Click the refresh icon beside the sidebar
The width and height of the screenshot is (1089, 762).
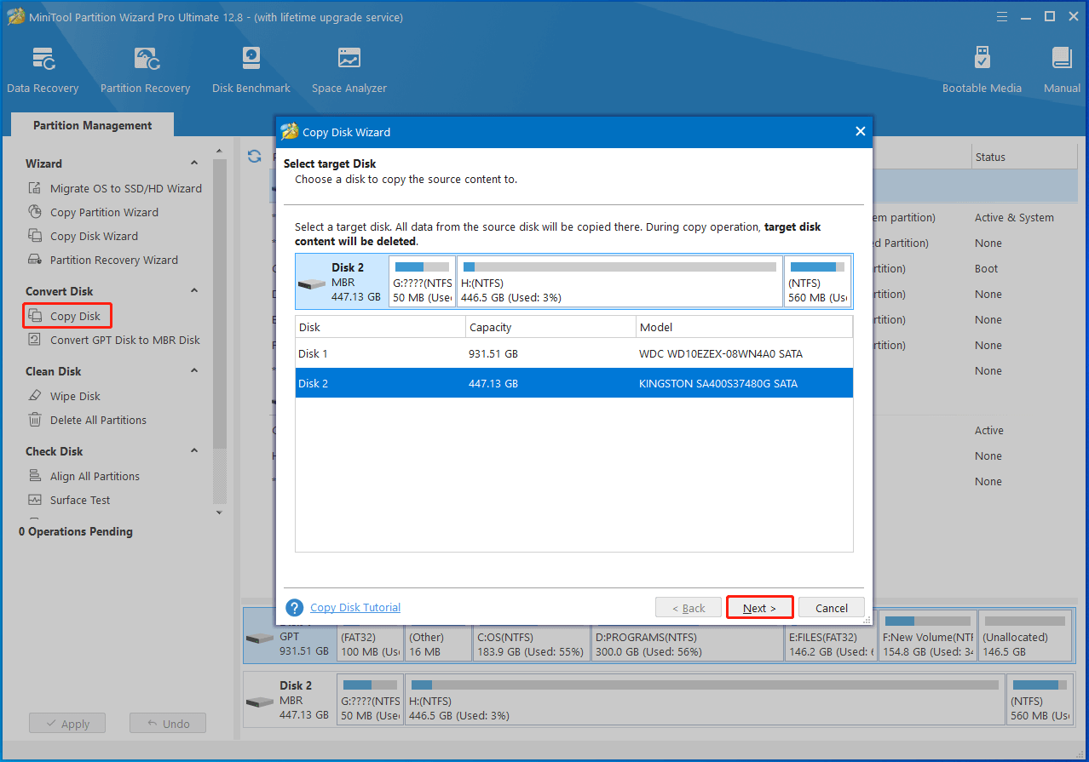pos(254,156)
